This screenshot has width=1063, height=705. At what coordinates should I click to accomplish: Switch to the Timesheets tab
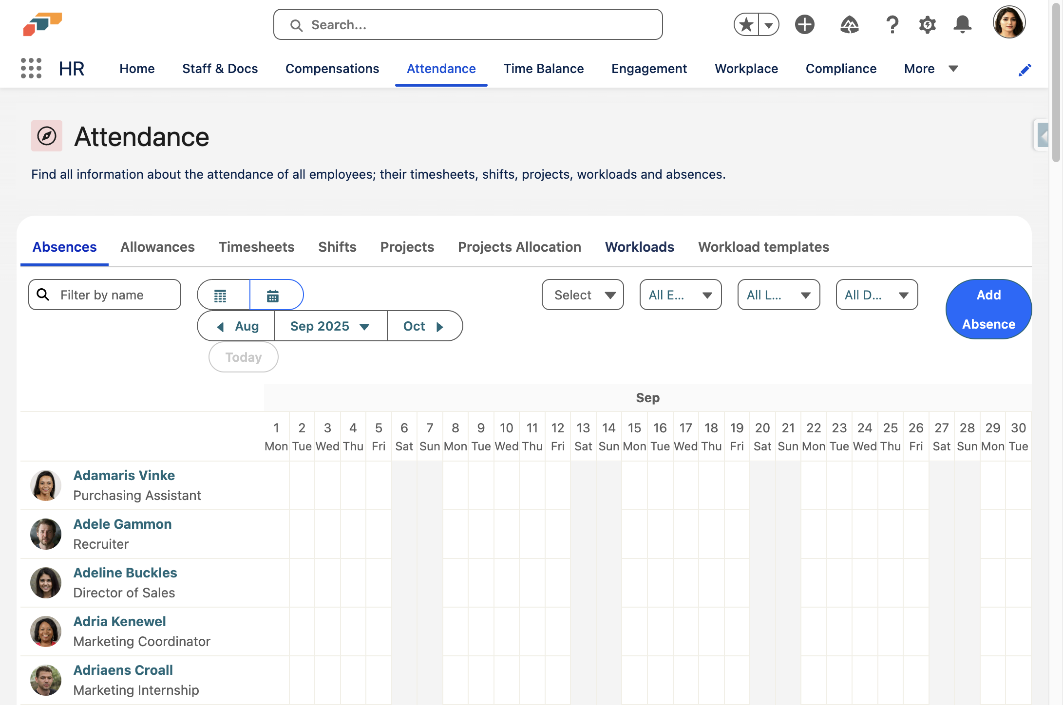[x=256, y=247]
